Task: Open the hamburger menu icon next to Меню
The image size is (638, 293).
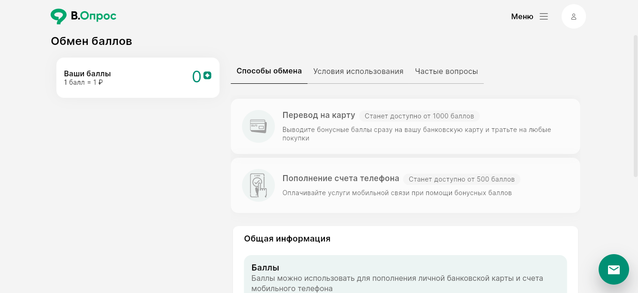Action: coord(543,16)
